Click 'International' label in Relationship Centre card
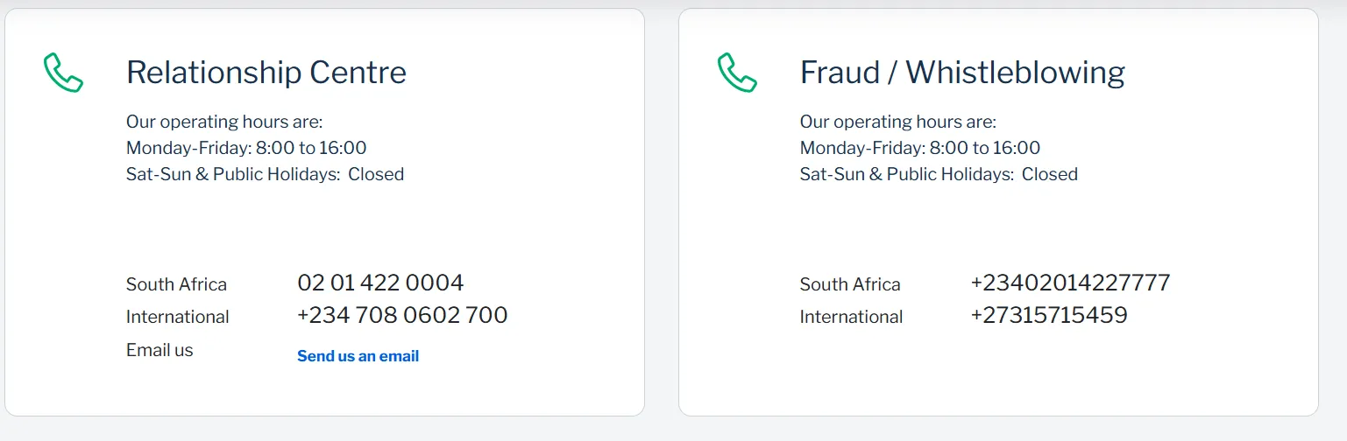1347x441 pixels. point(178,317)
